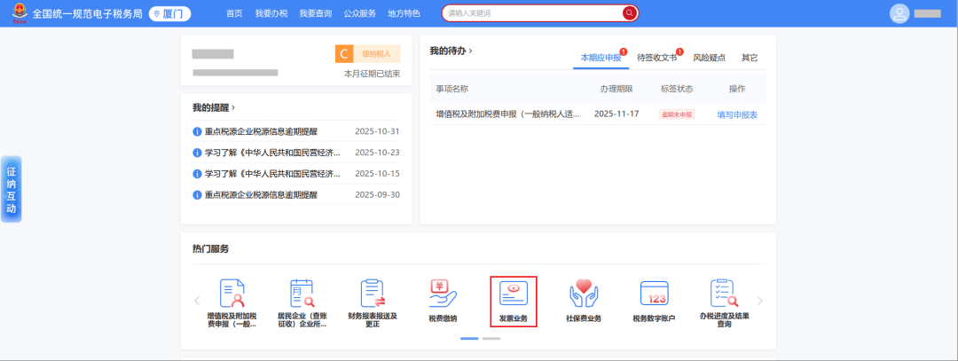This screenshot has width=958, height=361.
Task: Click 填写申报表 link
Action: click(x=737, y=114)
